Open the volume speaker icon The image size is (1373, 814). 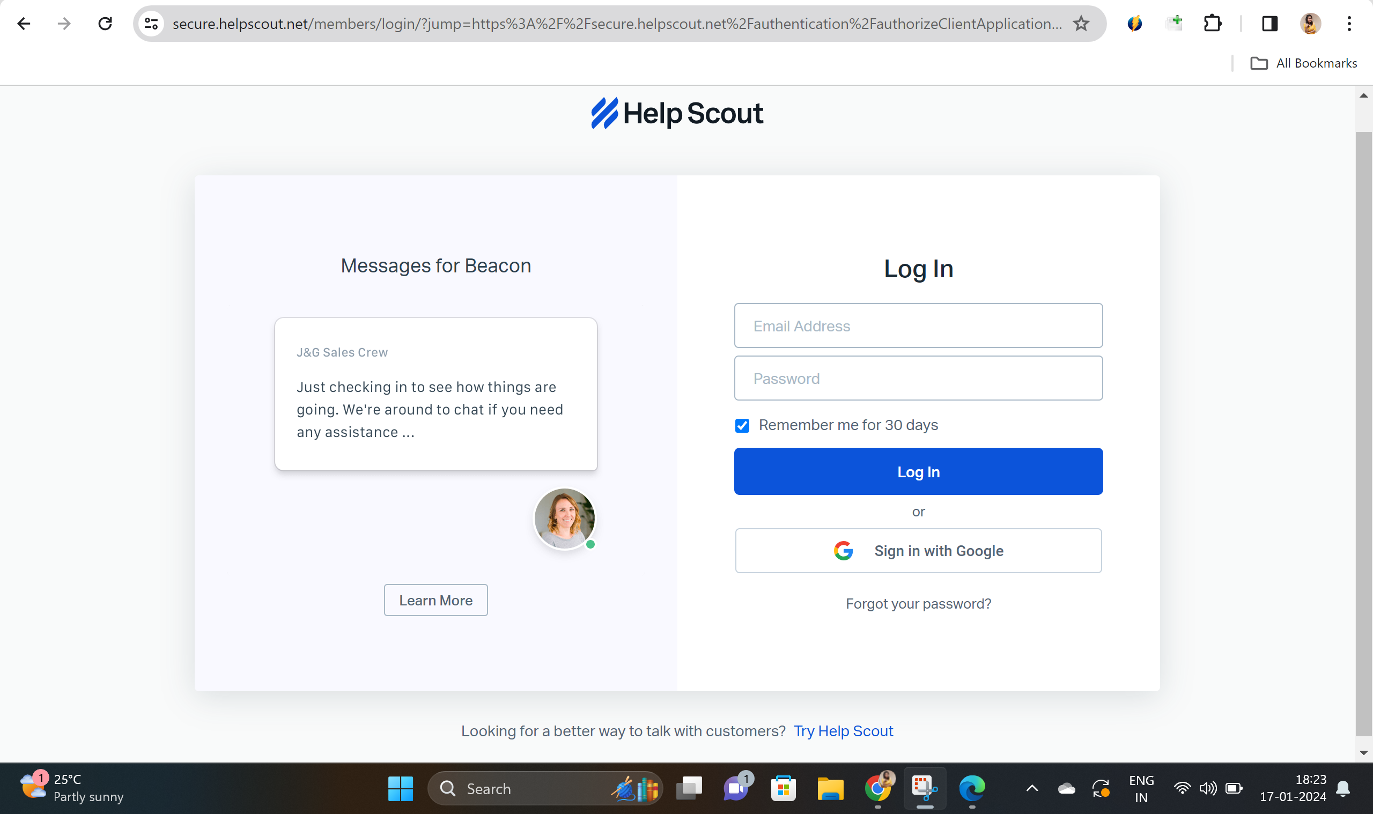click(x=1207, y=789)
